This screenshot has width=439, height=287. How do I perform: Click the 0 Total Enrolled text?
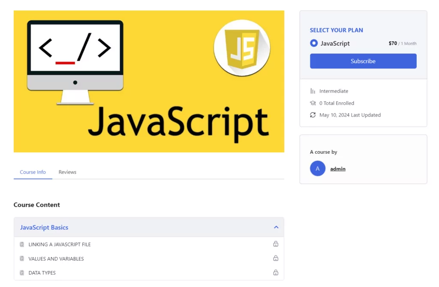[x=337, y=103]
